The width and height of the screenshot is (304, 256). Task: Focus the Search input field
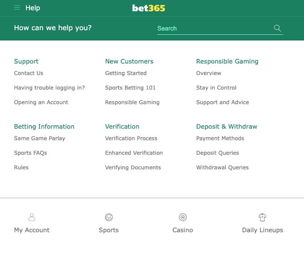(214, 28)
